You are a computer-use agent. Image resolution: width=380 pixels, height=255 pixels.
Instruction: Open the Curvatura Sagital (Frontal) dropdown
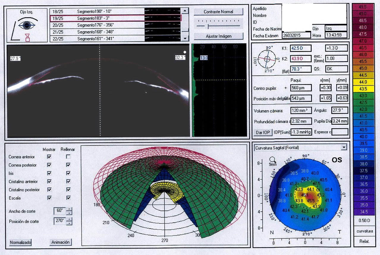click(x=344, y=147)
